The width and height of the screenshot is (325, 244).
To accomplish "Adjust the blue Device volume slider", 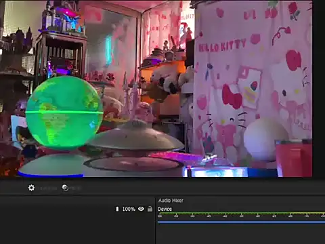I will 241,222.
